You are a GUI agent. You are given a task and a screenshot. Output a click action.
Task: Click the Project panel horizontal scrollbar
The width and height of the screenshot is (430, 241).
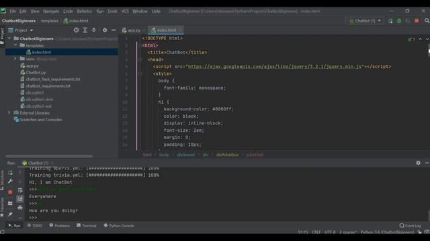[49, 156]
